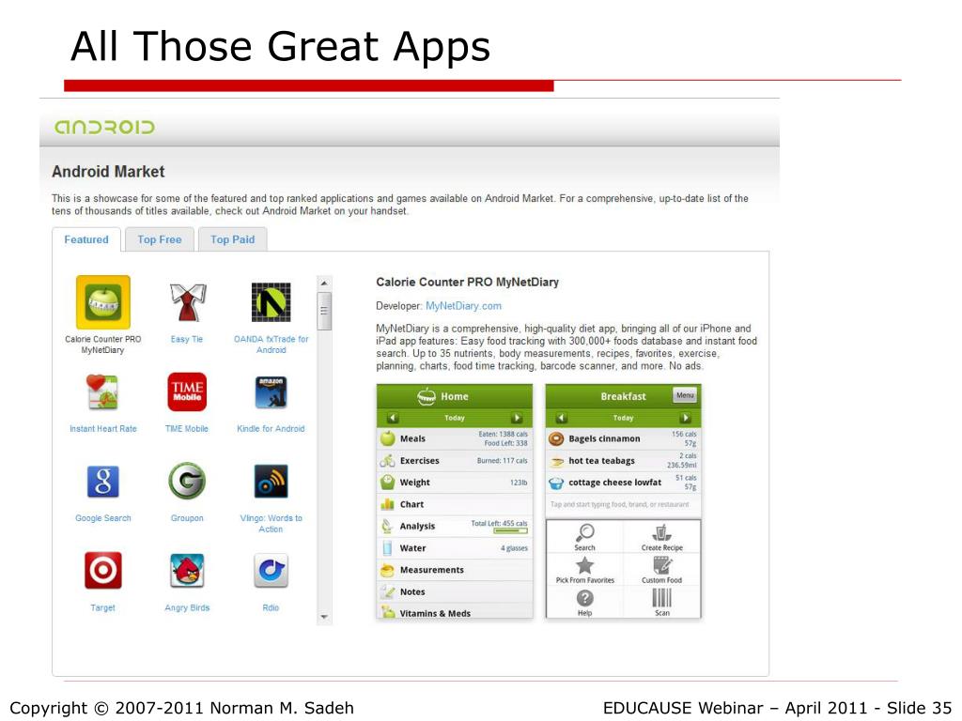Click the Help question mark icon
Image resolution: width=962 pixels, height=721 pixels.
584,598
